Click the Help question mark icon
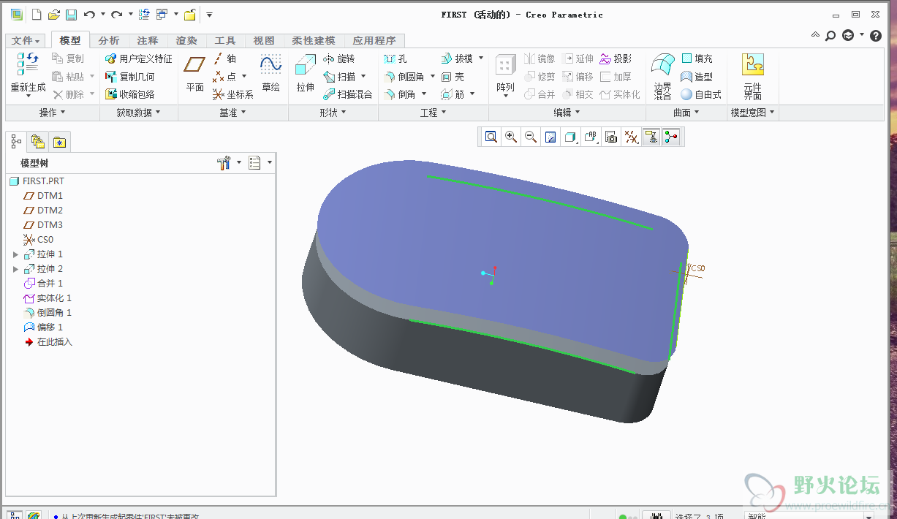Screen dimensions: 897x519 [x=876, y=34]
